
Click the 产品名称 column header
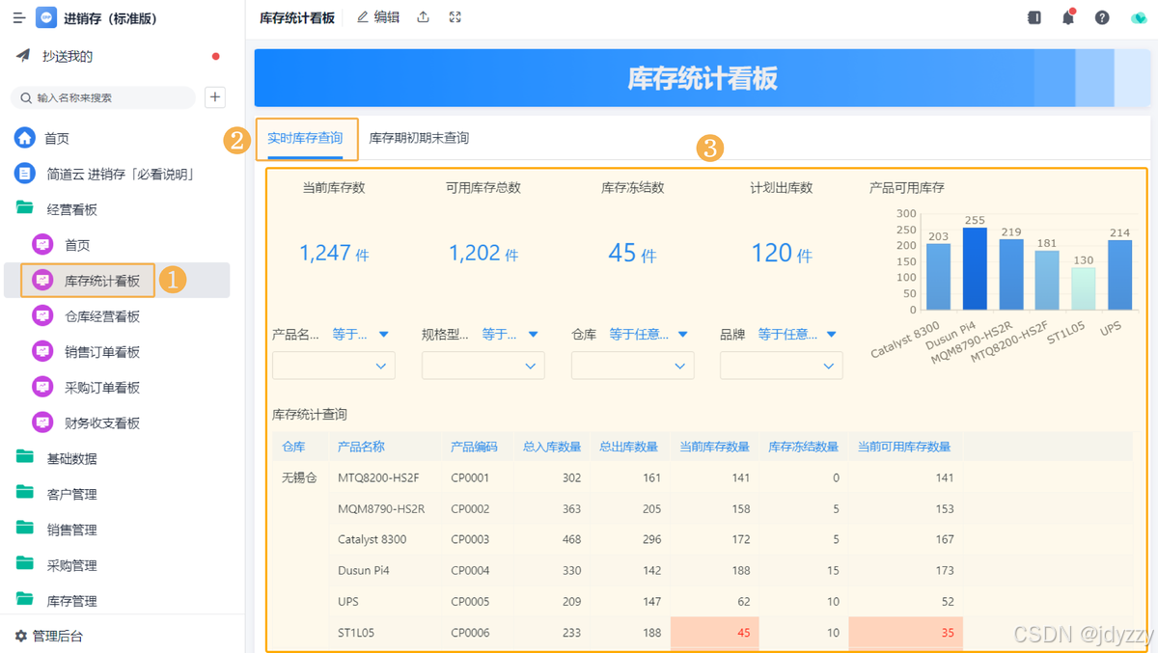(x=361, y=447)
